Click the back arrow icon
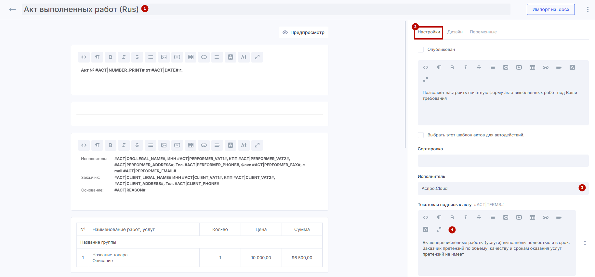This screenshot has height=277, width=595. pos(12,9)
